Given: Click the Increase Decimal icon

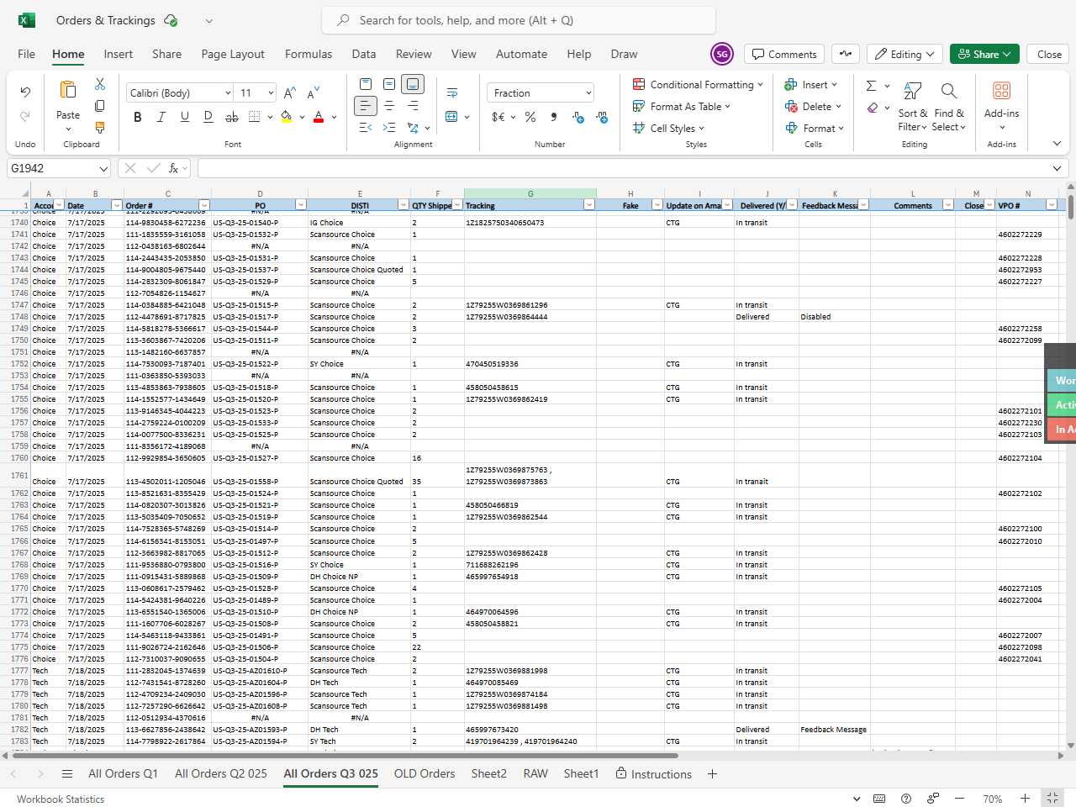Looking at the screenshot, I should pos(578,117).
